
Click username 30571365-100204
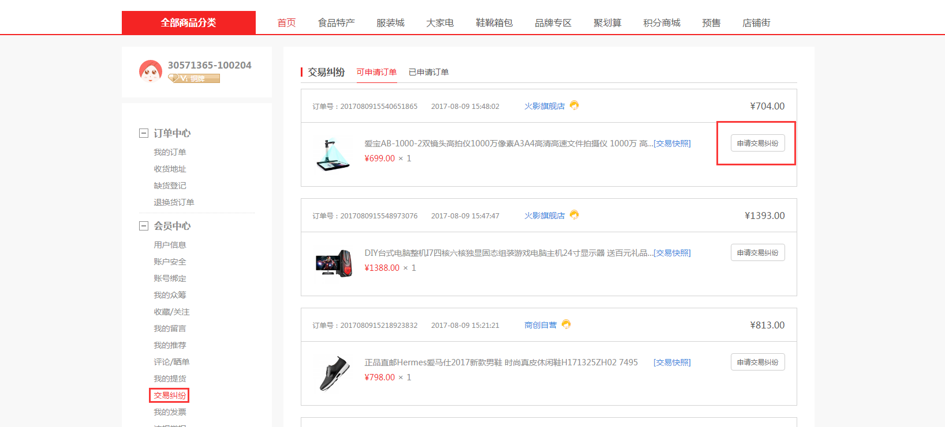coord(210,65)
